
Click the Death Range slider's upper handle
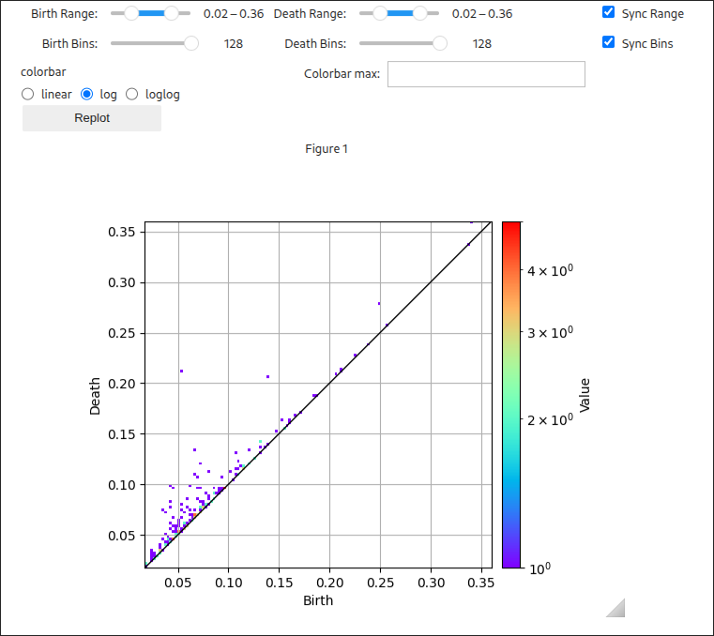tap(419, 14)
